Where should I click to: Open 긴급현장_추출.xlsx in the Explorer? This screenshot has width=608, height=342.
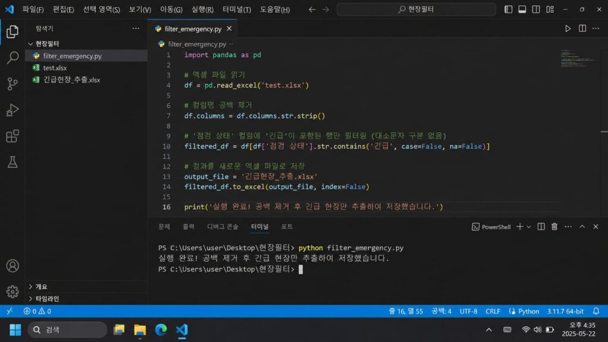(x=87, y=80)
